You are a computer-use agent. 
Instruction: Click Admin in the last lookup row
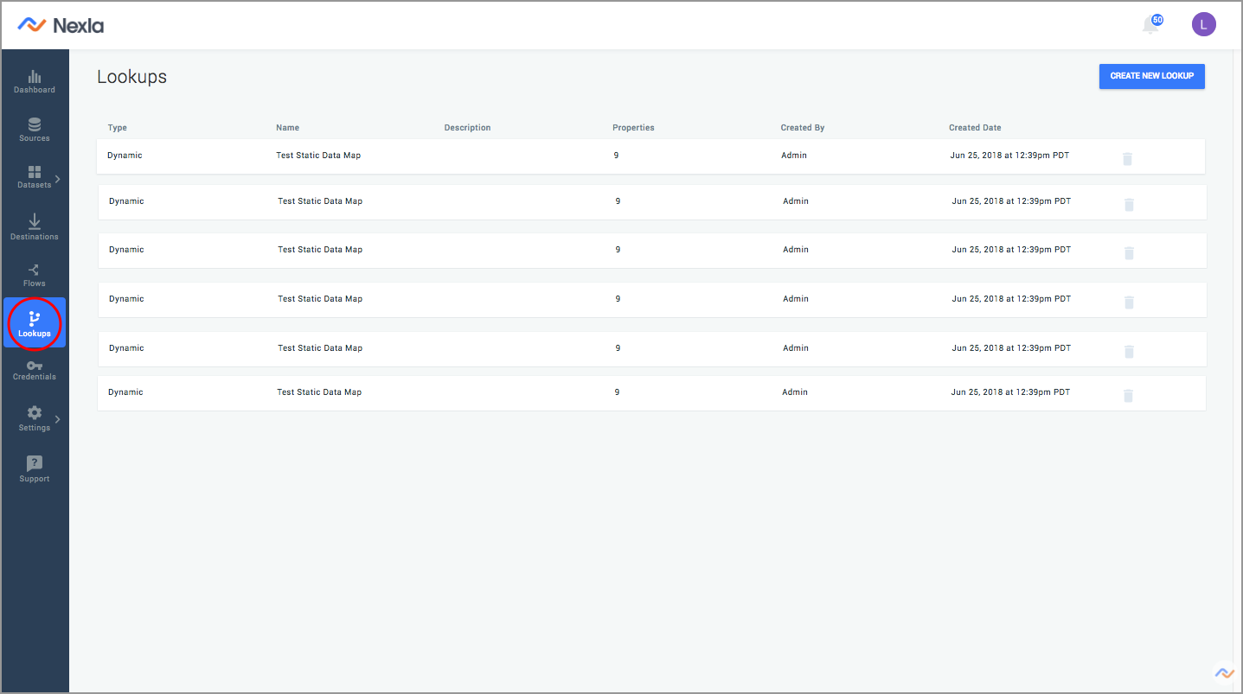(795, 392)
